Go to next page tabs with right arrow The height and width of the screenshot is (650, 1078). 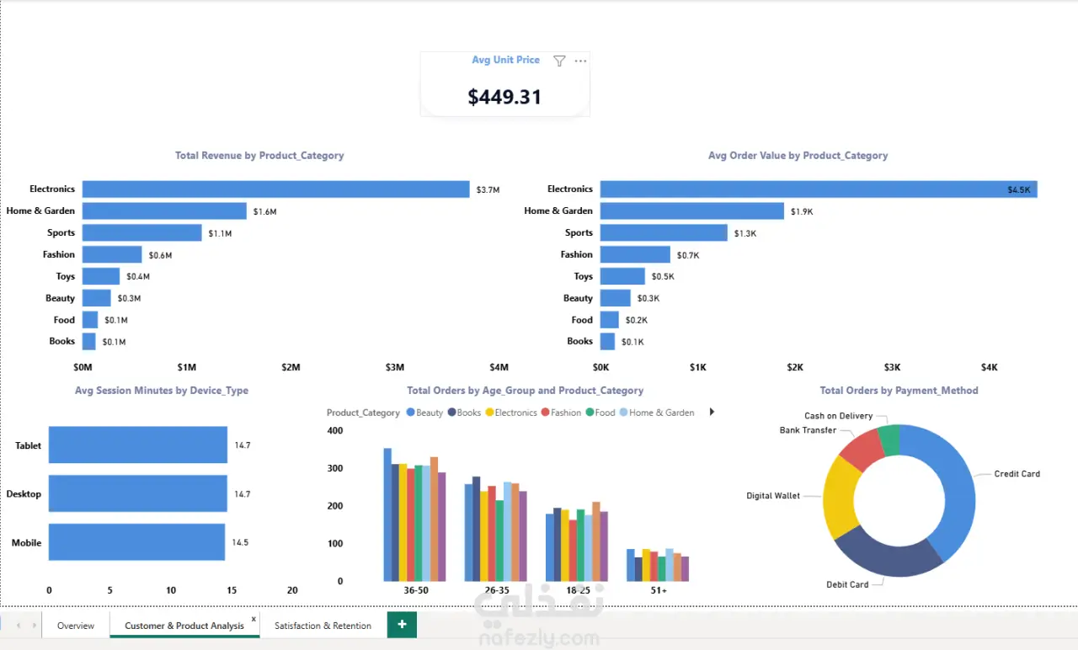pyautogui.click(x=34, y=626)
